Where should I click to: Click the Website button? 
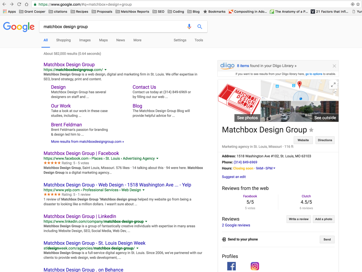point(303,140)
